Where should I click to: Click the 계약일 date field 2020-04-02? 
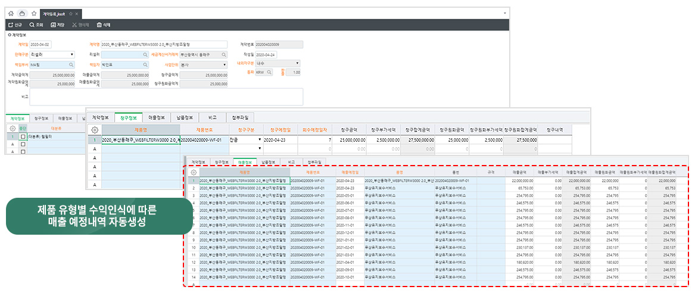pos(40,44)
